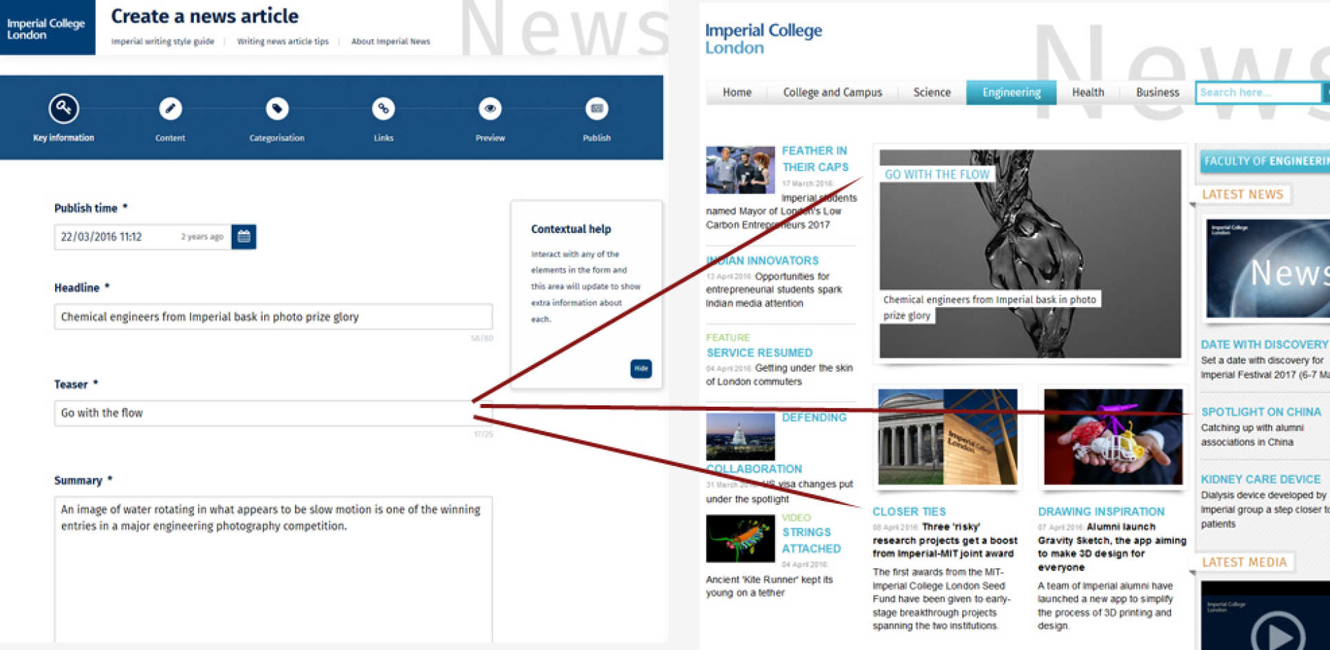Open the Writing news article tips link
The width and height of the screenshot is (1330, 650).
[283, 42]
